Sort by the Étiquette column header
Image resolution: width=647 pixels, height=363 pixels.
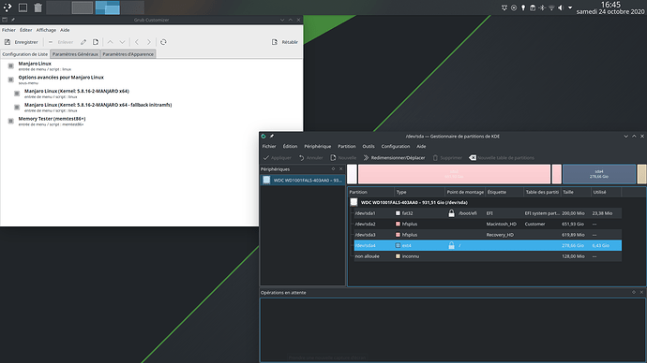pos(504,192)
